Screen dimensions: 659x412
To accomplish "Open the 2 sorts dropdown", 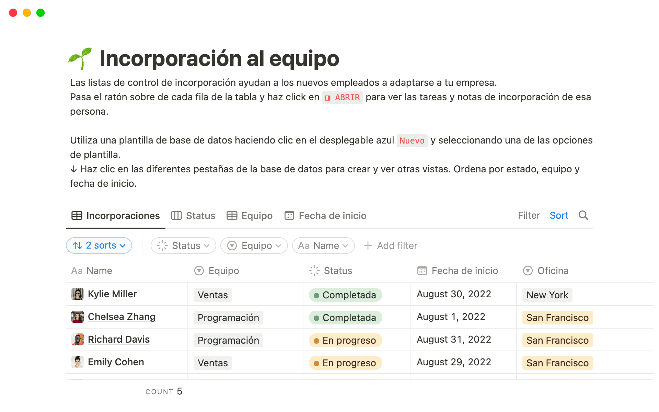I will pos(99,245).
